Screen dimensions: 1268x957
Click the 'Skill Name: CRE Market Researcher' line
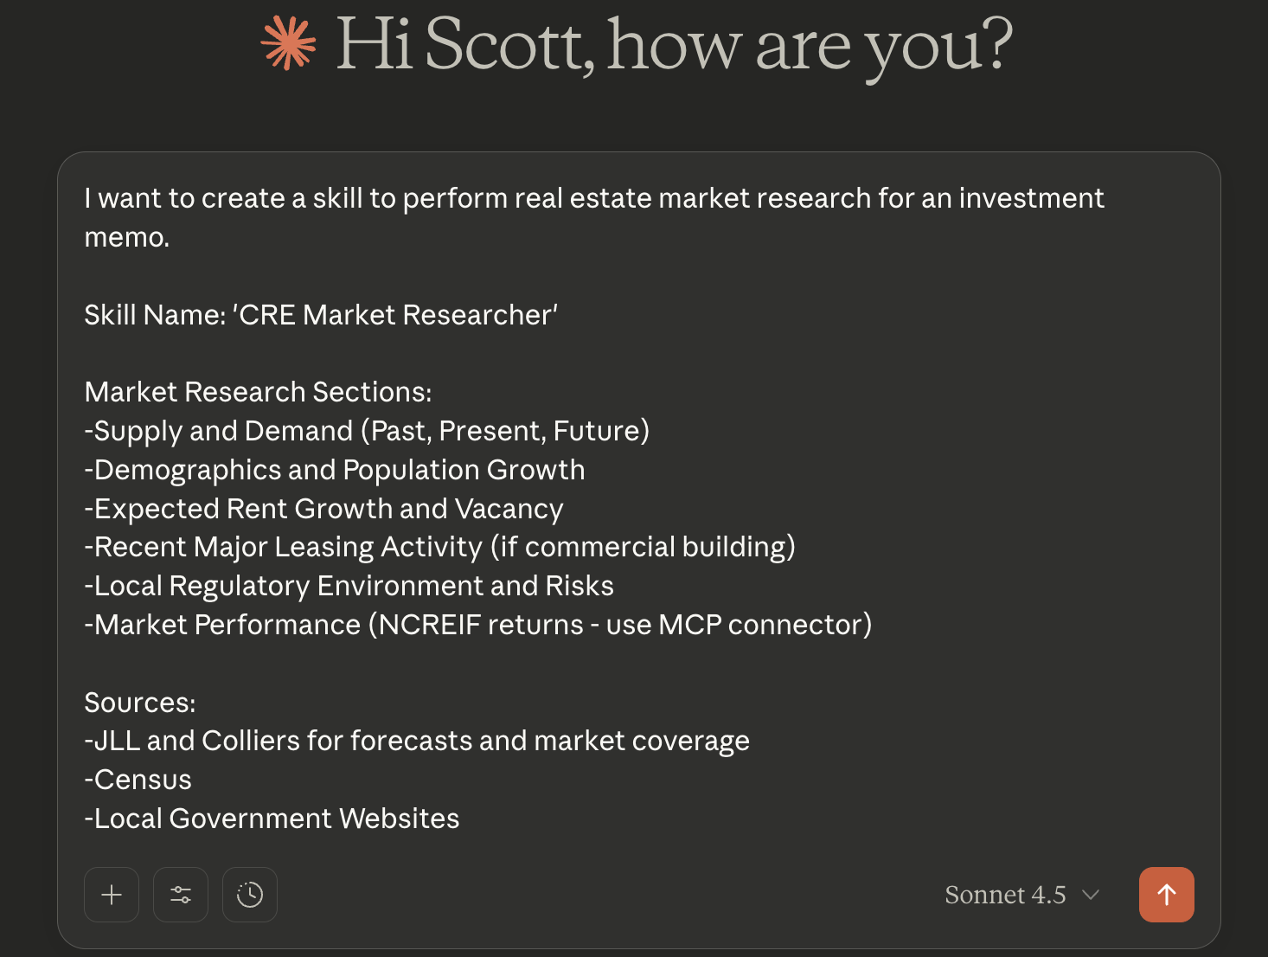tap(321, 315)
